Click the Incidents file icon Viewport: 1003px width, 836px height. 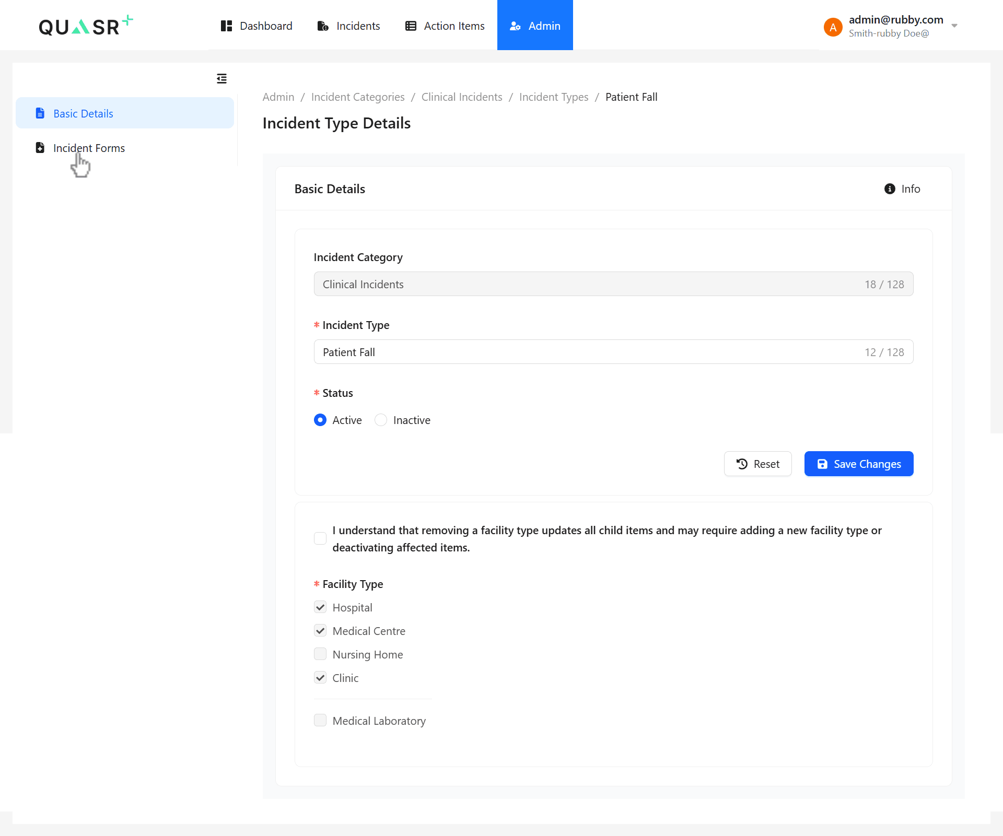coord(323,26)
